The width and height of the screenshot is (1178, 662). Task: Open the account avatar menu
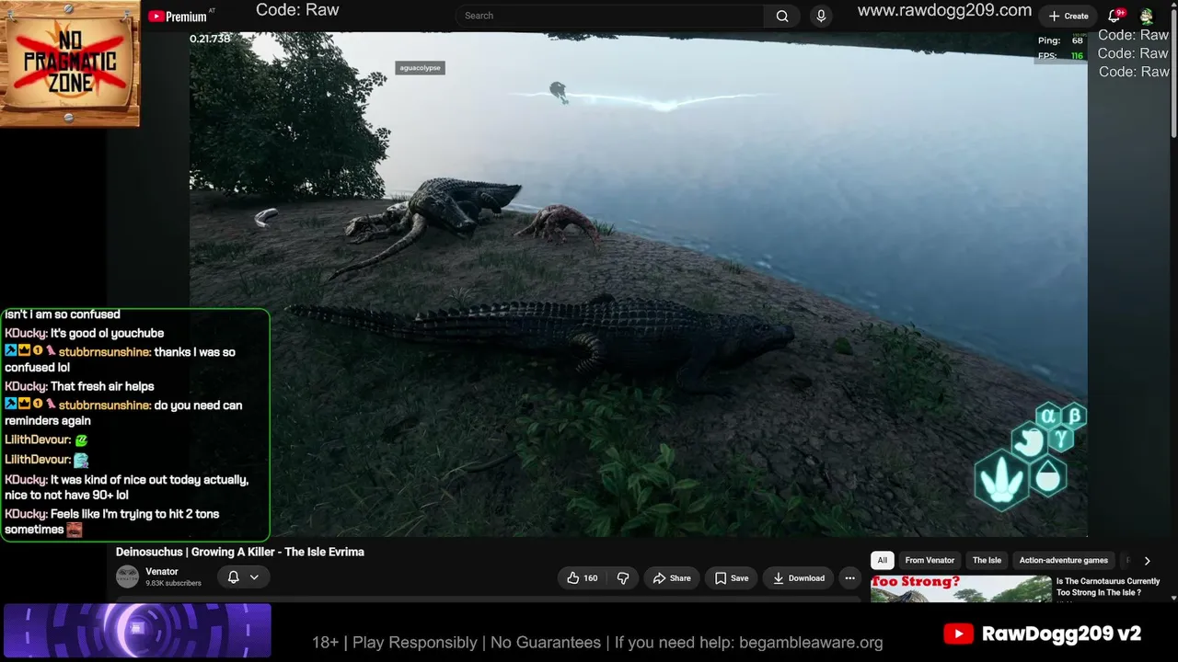click(1147, 16)
